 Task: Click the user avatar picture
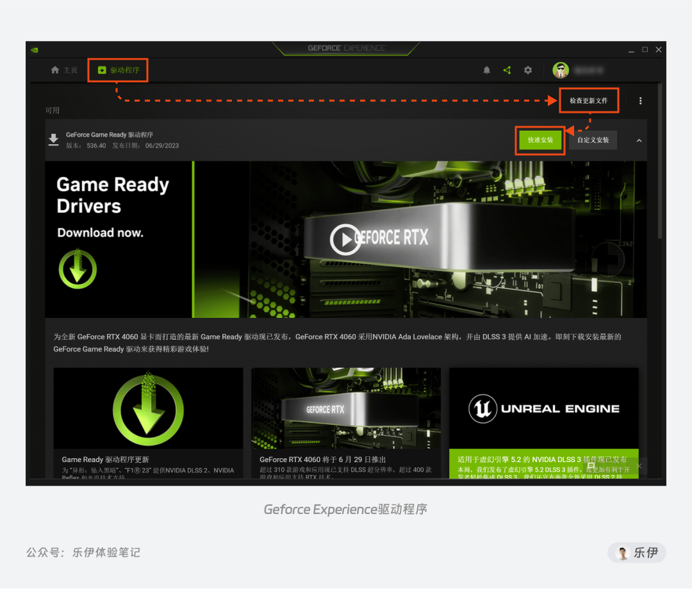561,71
